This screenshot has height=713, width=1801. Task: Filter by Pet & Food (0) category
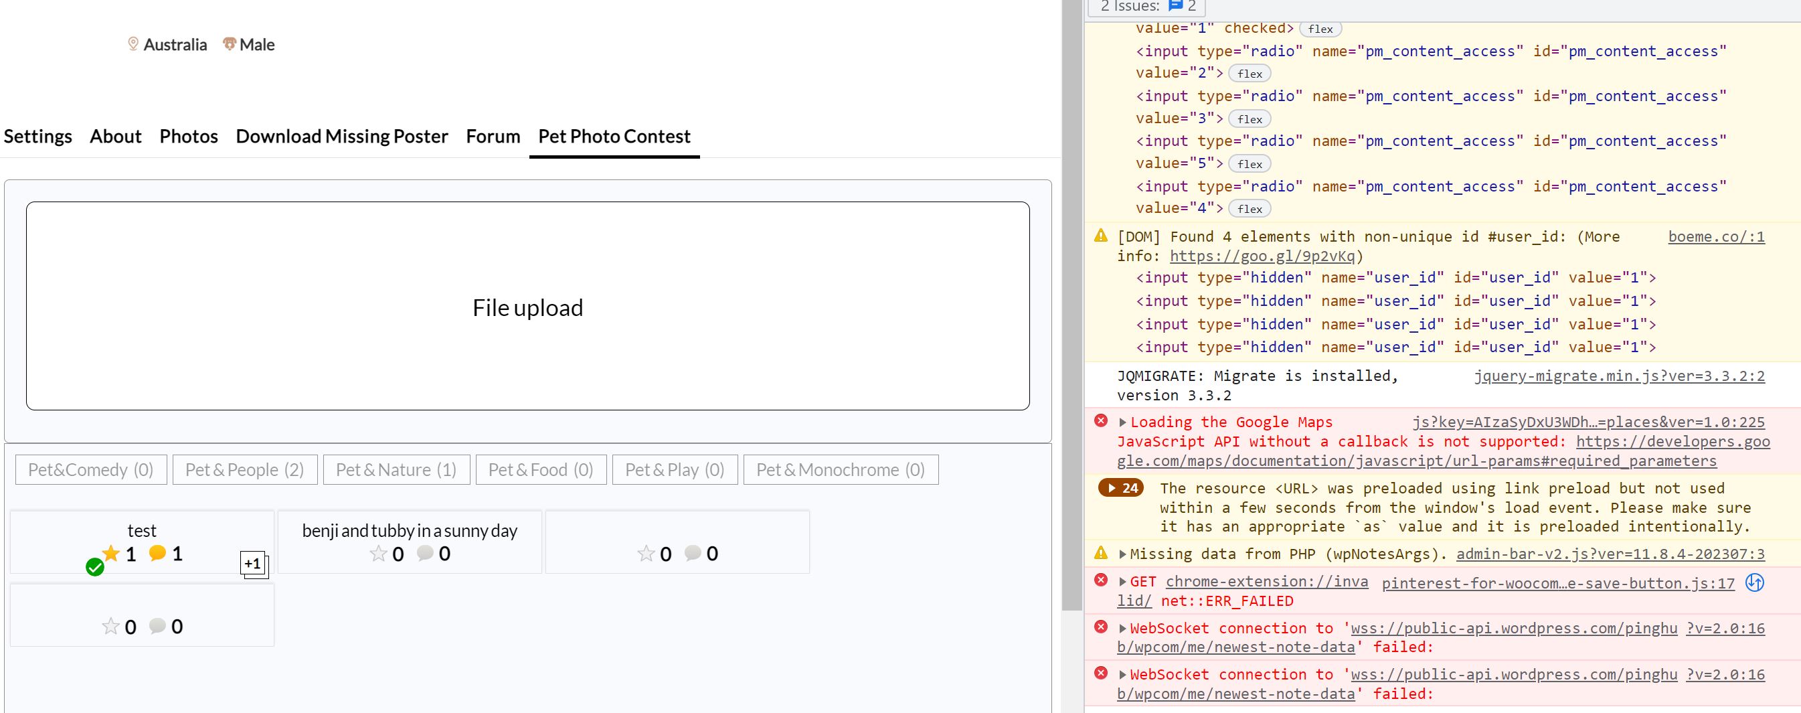click(x=541, y=469)
